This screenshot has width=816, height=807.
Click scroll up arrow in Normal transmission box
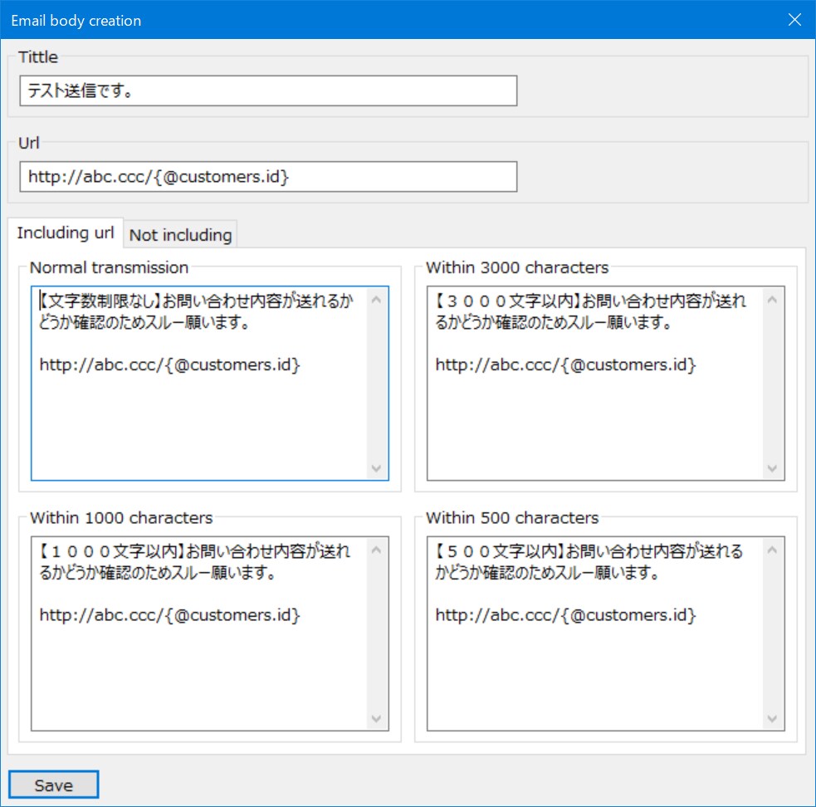(377, 300)
